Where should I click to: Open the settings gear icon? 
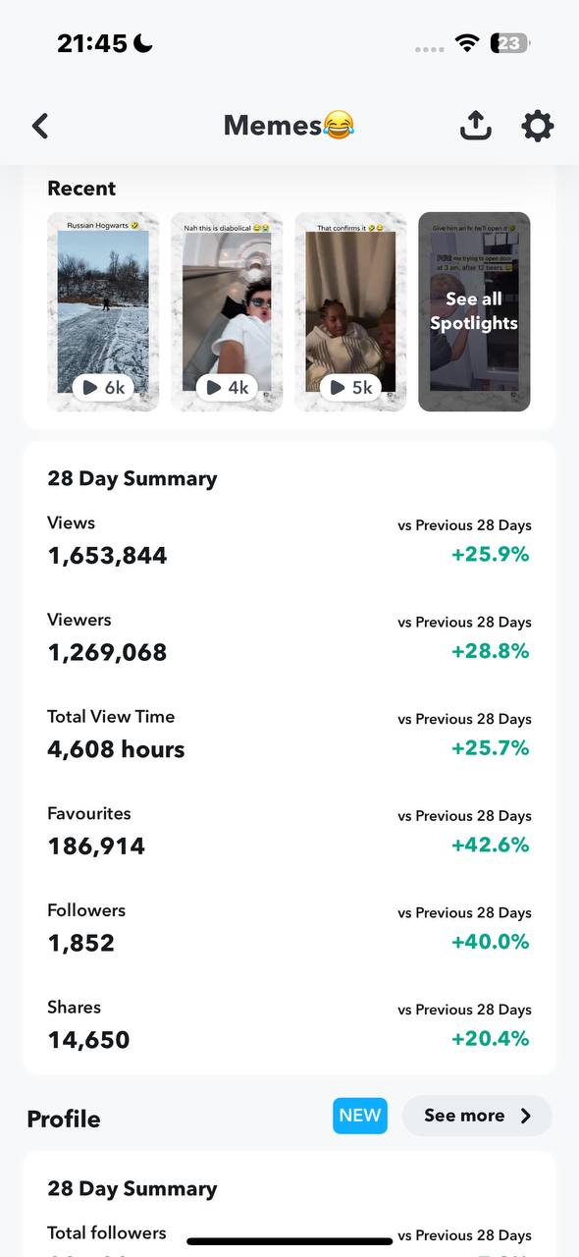(x=537, y=126)
